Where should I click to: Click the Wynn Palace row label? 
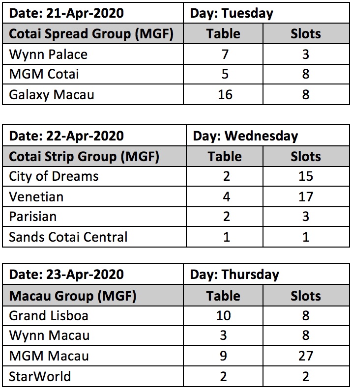[93, 55]
